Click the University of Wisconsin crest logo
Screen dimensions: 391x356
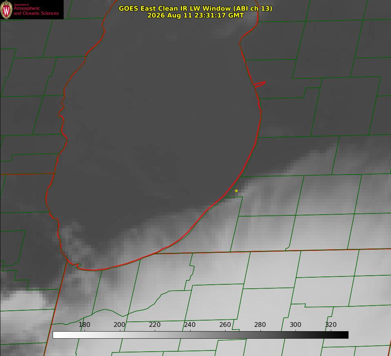[6, 9]
